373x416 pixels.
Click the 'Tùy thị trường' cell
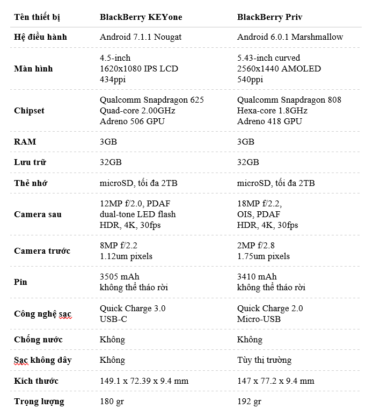tap(265, 360)
